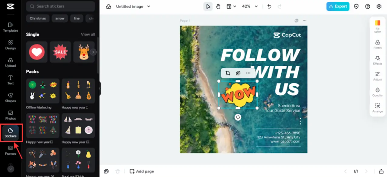The width and height of the screenshot is (387, 177).
Task: Click the sticker panel scrollbar
Action: coord(98,55)
